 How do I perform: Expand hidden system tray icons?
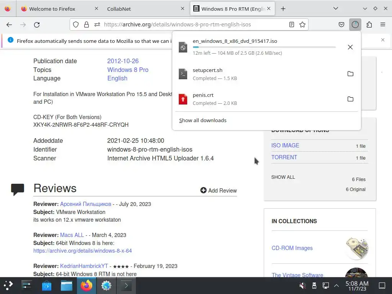tap(336, 286)
